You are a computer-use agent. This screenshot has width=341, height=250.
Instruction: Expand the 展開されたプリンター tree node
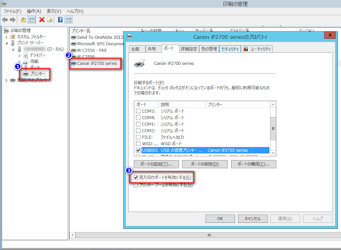tap(6, 80)
